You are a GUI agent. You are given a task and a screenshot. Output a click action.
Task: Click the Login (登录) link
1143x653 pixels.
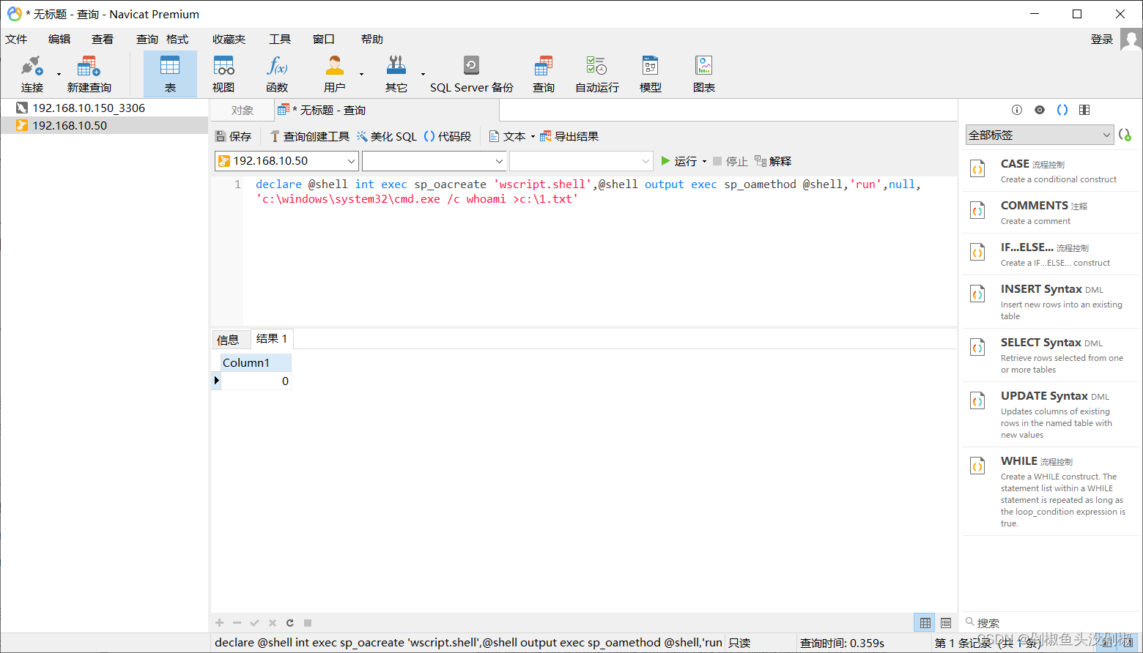pos(1102,40)
